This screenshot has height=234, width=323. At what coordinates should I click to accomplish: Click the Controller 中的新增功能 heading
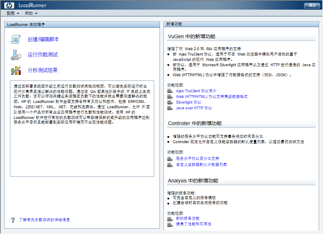(x=195, y=123)
